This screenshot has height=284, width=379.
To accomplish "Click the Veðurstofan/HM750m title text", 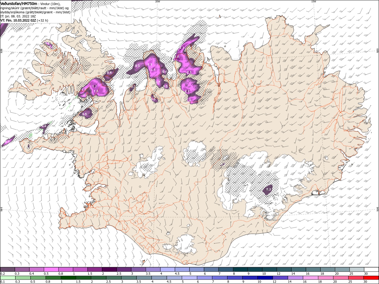I will tap(19, 4).
